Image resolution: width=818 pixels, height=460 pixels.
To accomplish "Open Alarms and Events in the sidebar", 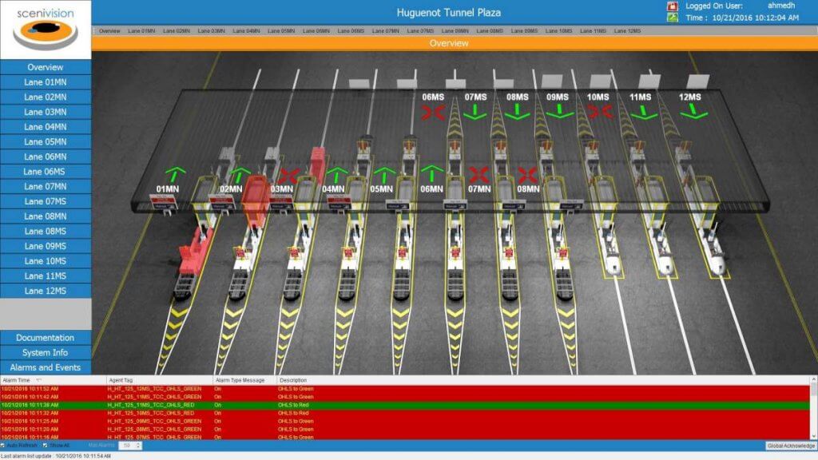I will click(46, 367).
